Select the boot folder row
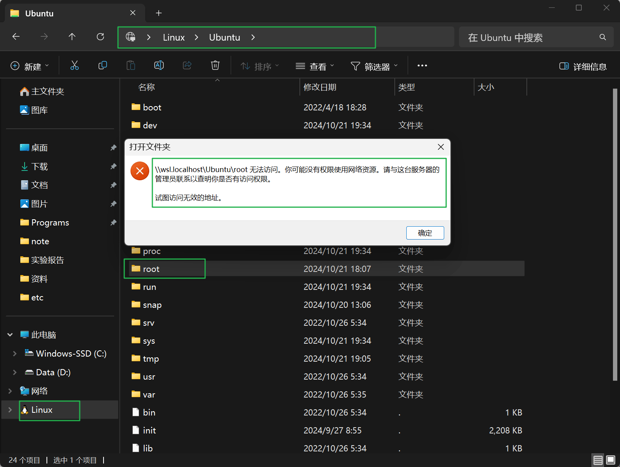 pyautogui.click(x=327, y=107)
